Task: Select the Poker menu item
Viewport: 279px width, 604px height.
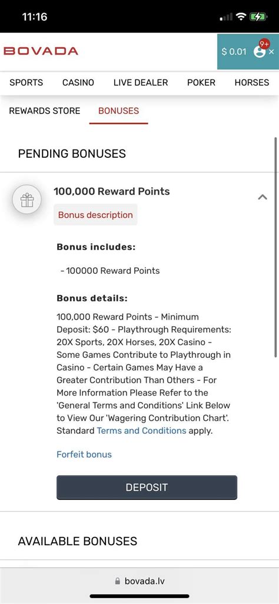Action: [x=201, y=82]
